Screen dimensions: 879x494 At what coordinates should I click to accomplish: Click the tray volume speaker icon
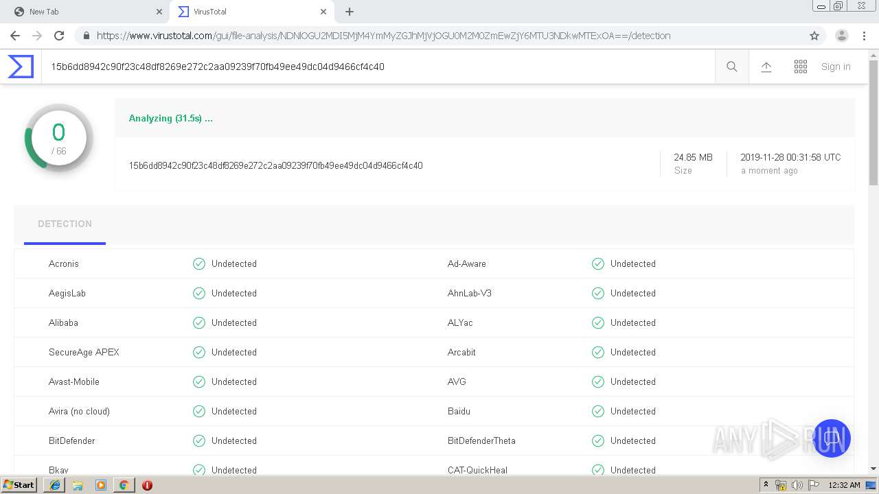coord(797,485)
